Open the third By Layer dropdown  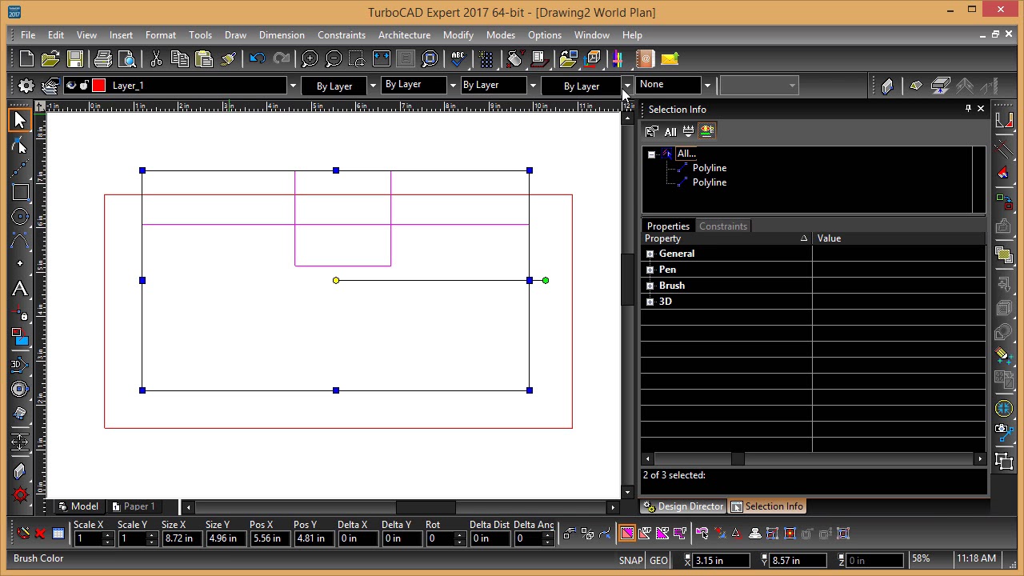(533, 86)
